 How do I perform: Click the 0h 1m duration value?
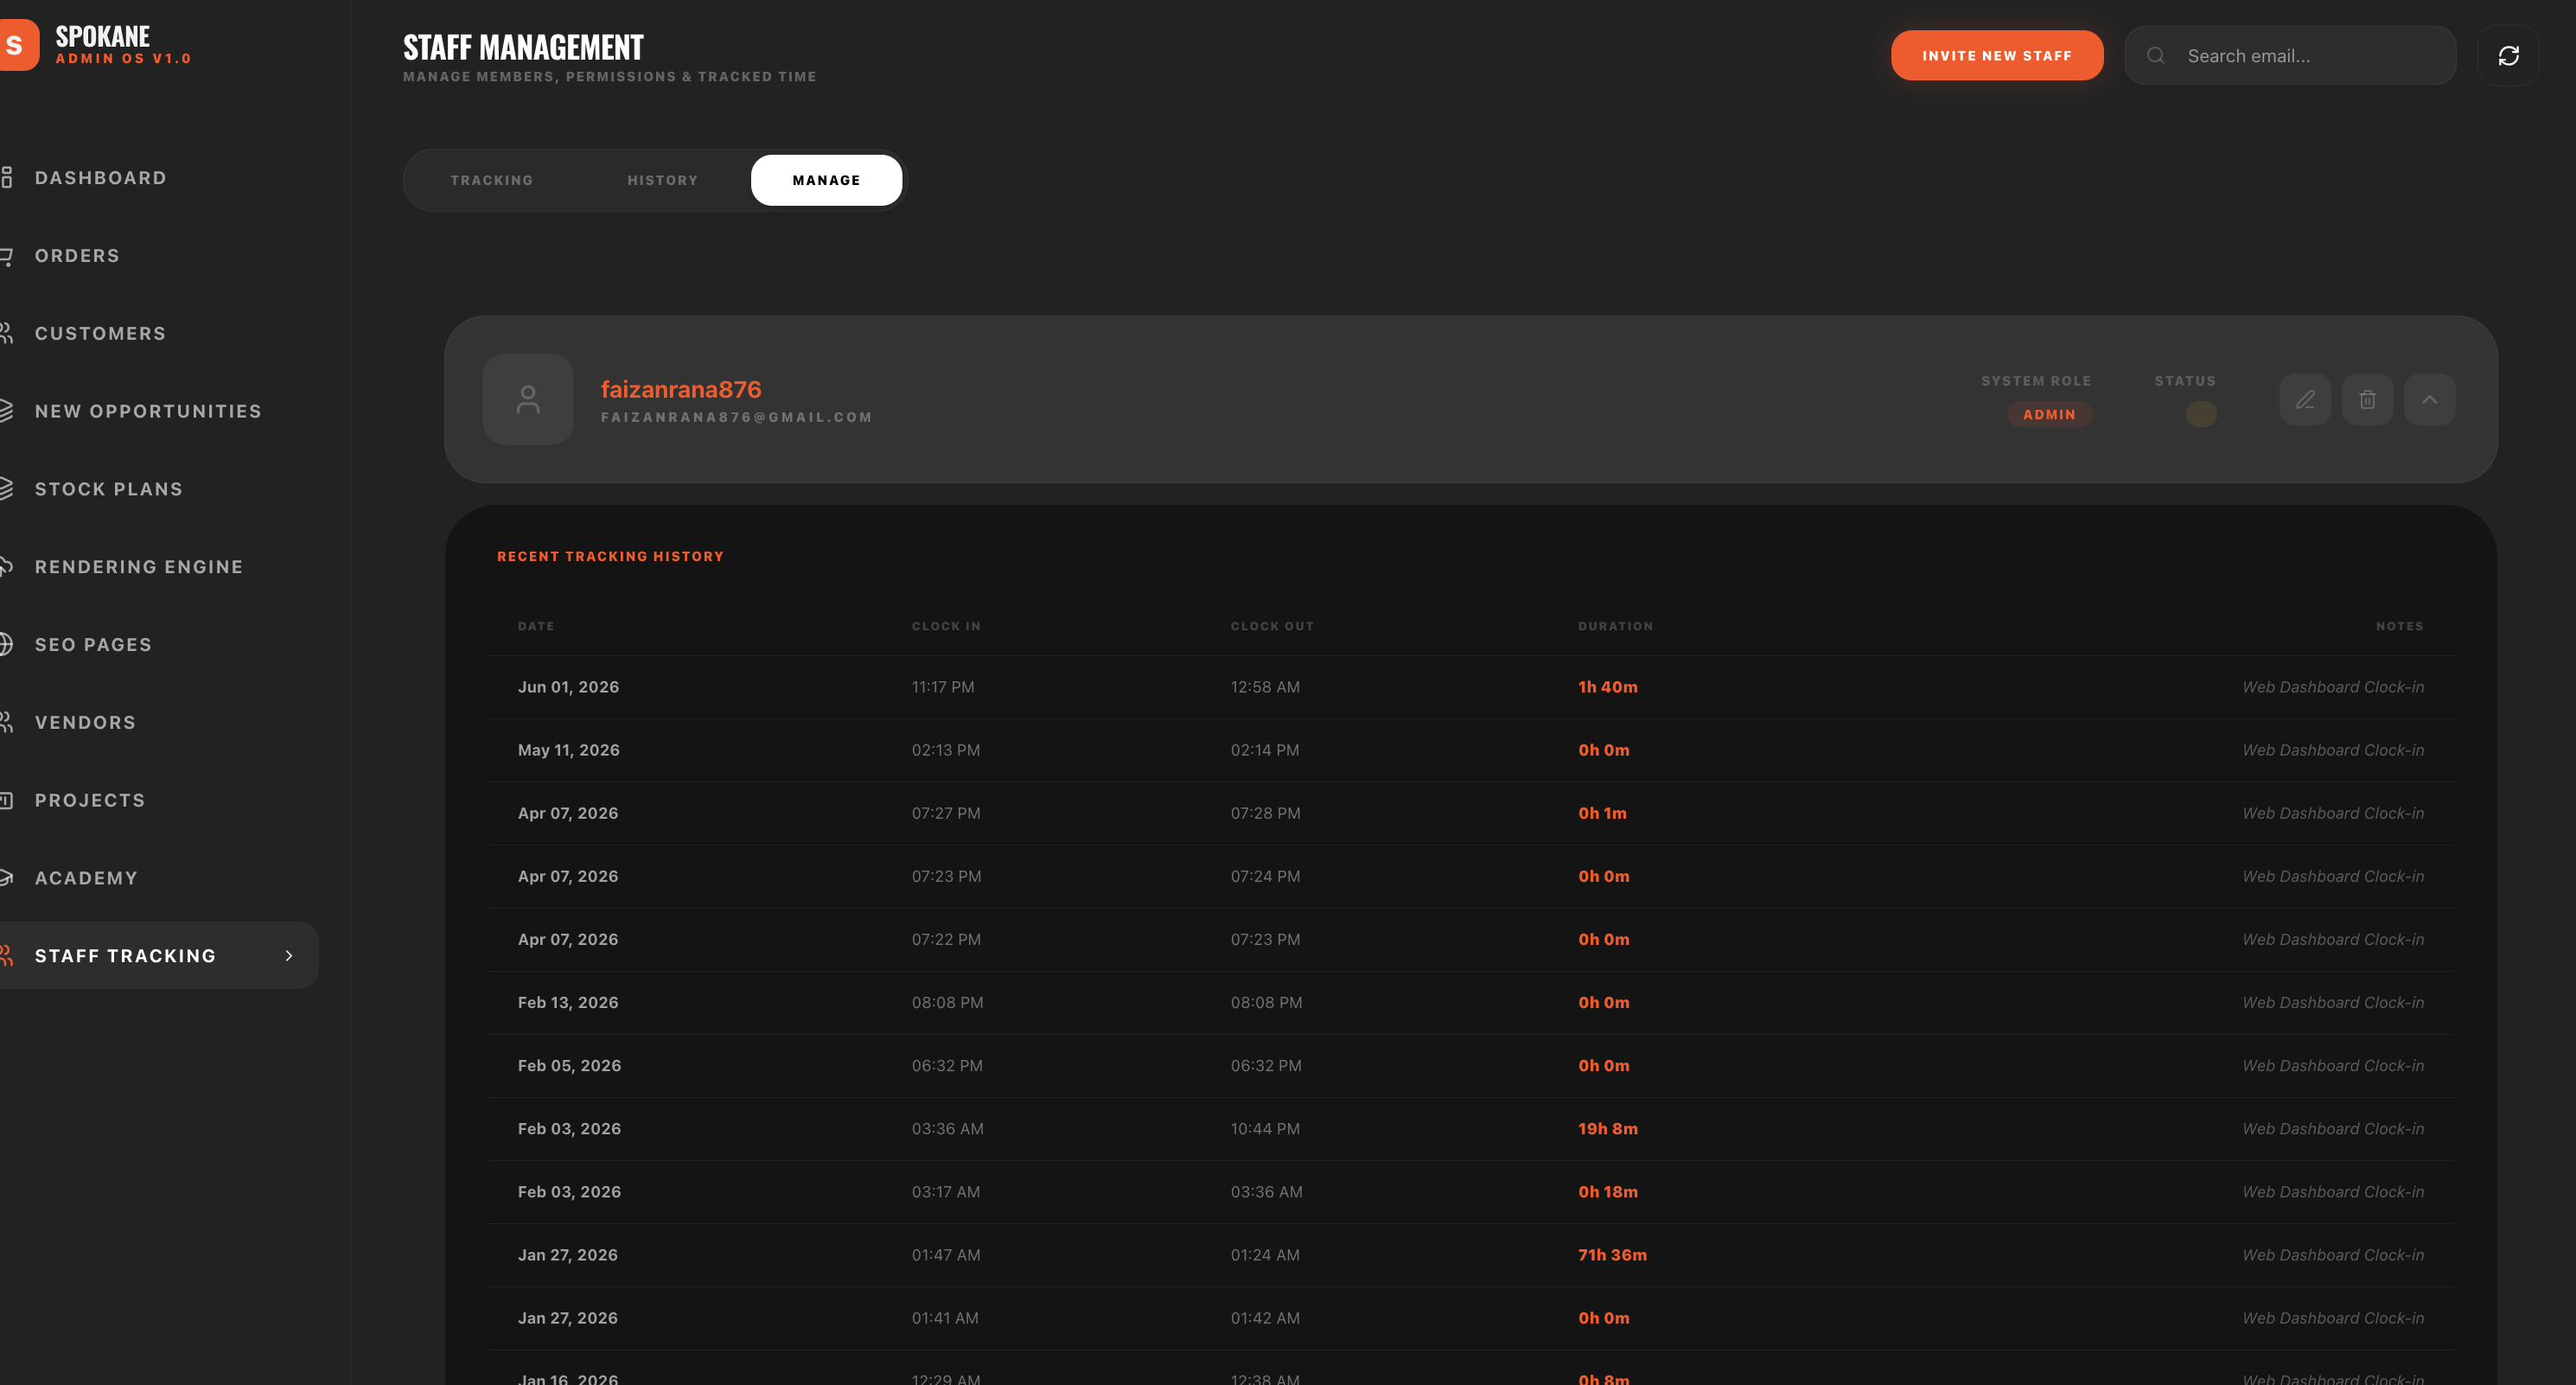click(1602, 813)
